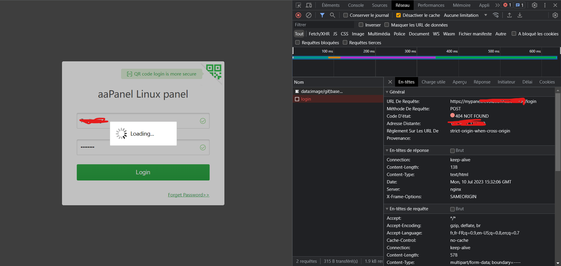Click the Forget Password link
The height and width of the screenshot is (266, 561).
(188, 195)
